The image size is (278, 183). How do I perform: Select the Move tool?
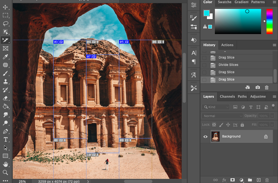pyautogui.click(x=5, y=7)
